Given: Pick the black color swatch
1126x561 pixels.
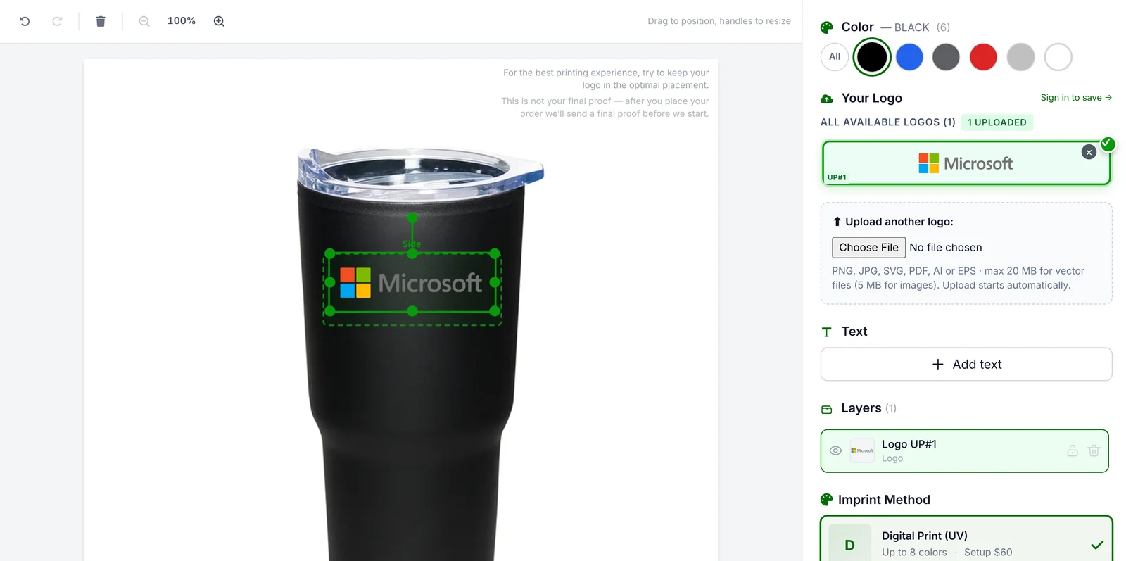Looking at the screenshot, I should tap(872, 57).
